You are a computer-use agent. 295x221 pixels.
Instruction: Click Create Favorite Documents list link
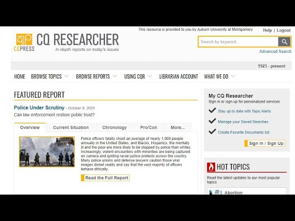click(244, 133)
